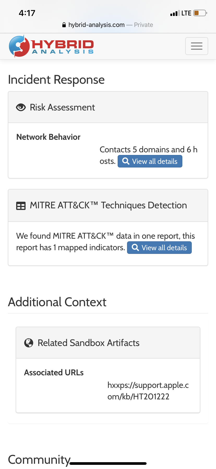Tap the clock showing 4:17
The width and height of the screenshot is (216, 469).
[27, 13]
